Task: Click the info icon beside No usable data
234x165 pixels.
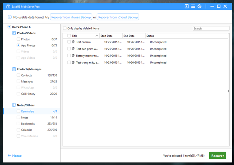Action: click(x=10, y=17)
